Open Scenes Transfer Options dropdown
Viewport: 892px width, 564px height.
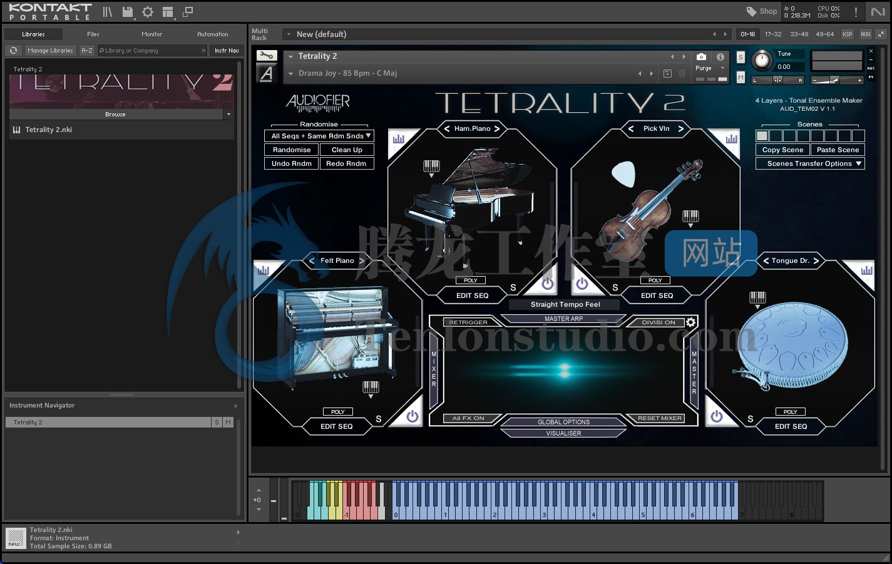tap(810, 163)
